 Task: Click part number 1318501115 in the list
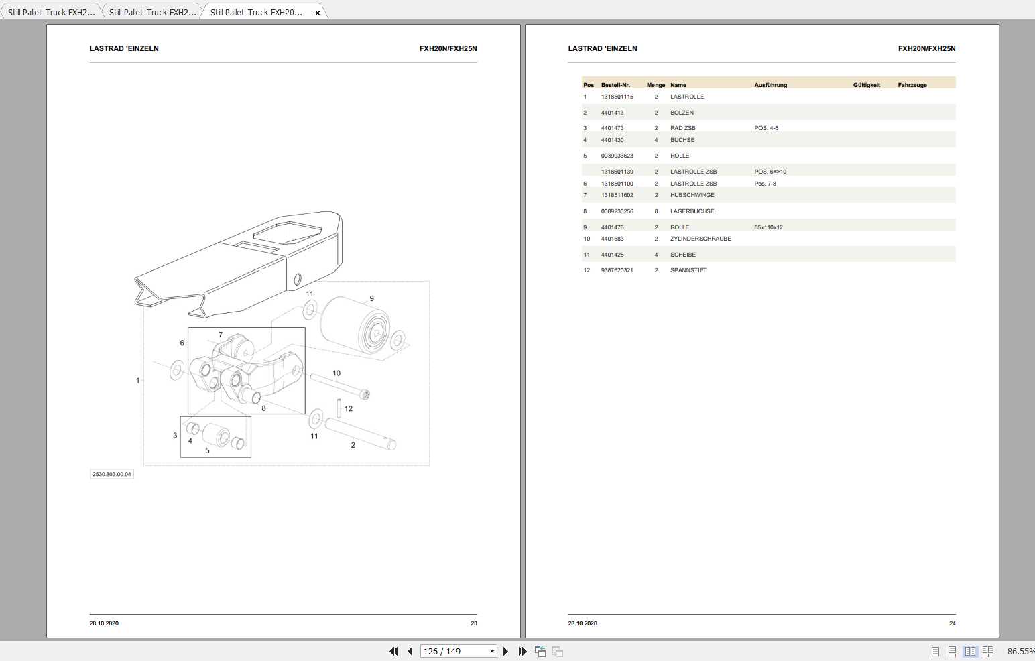click(617, 97)
